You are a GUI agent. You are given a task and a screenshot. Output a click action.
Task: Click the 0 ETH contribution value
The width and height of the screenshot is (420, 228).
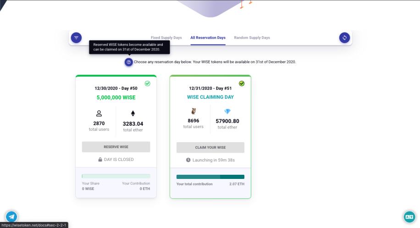(144, 189)
